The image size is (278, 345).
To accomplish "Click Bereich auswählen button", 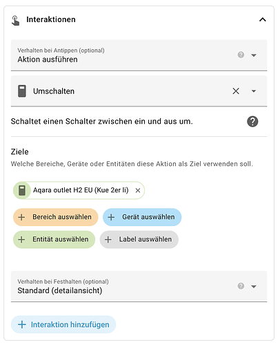I will [56, 217].
